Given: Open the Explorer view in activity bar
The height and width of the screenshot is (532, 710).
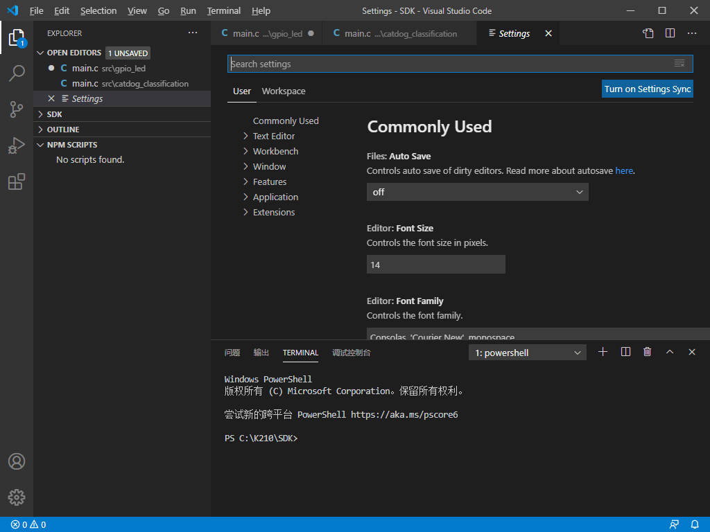Looking at the screenshot, I should point(17,37).
